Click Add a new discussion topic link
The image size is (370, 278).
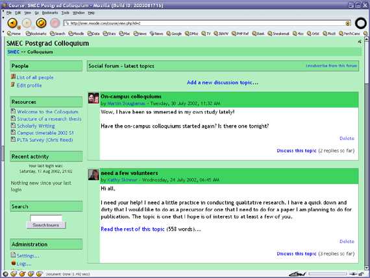pos(223,82)
